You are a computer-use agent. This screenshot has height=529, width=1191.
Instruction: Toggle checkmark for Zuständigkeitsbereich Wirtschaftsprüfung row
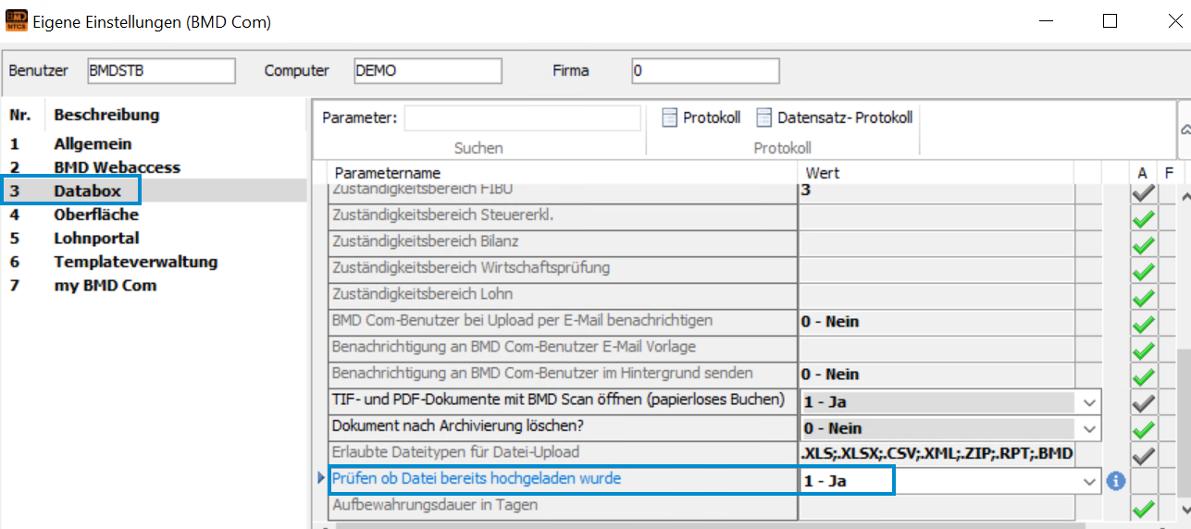point(1144,272)
